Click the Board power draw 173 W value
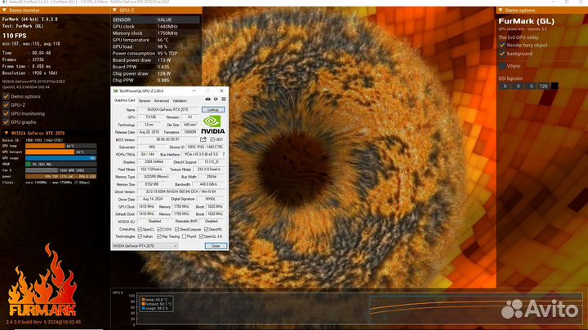588x330 pixels. point(164,60)
